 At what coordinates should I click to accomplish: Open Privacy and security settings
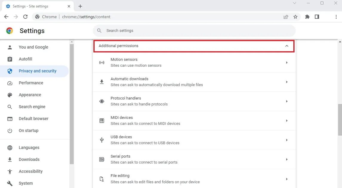(37, 71)
